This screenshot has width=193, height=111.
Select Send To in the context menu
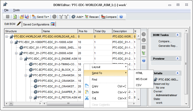point(106,73)
